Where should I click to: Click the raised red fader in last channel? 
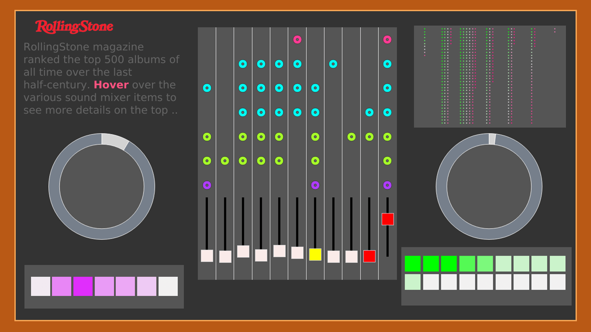click(388, 219)
